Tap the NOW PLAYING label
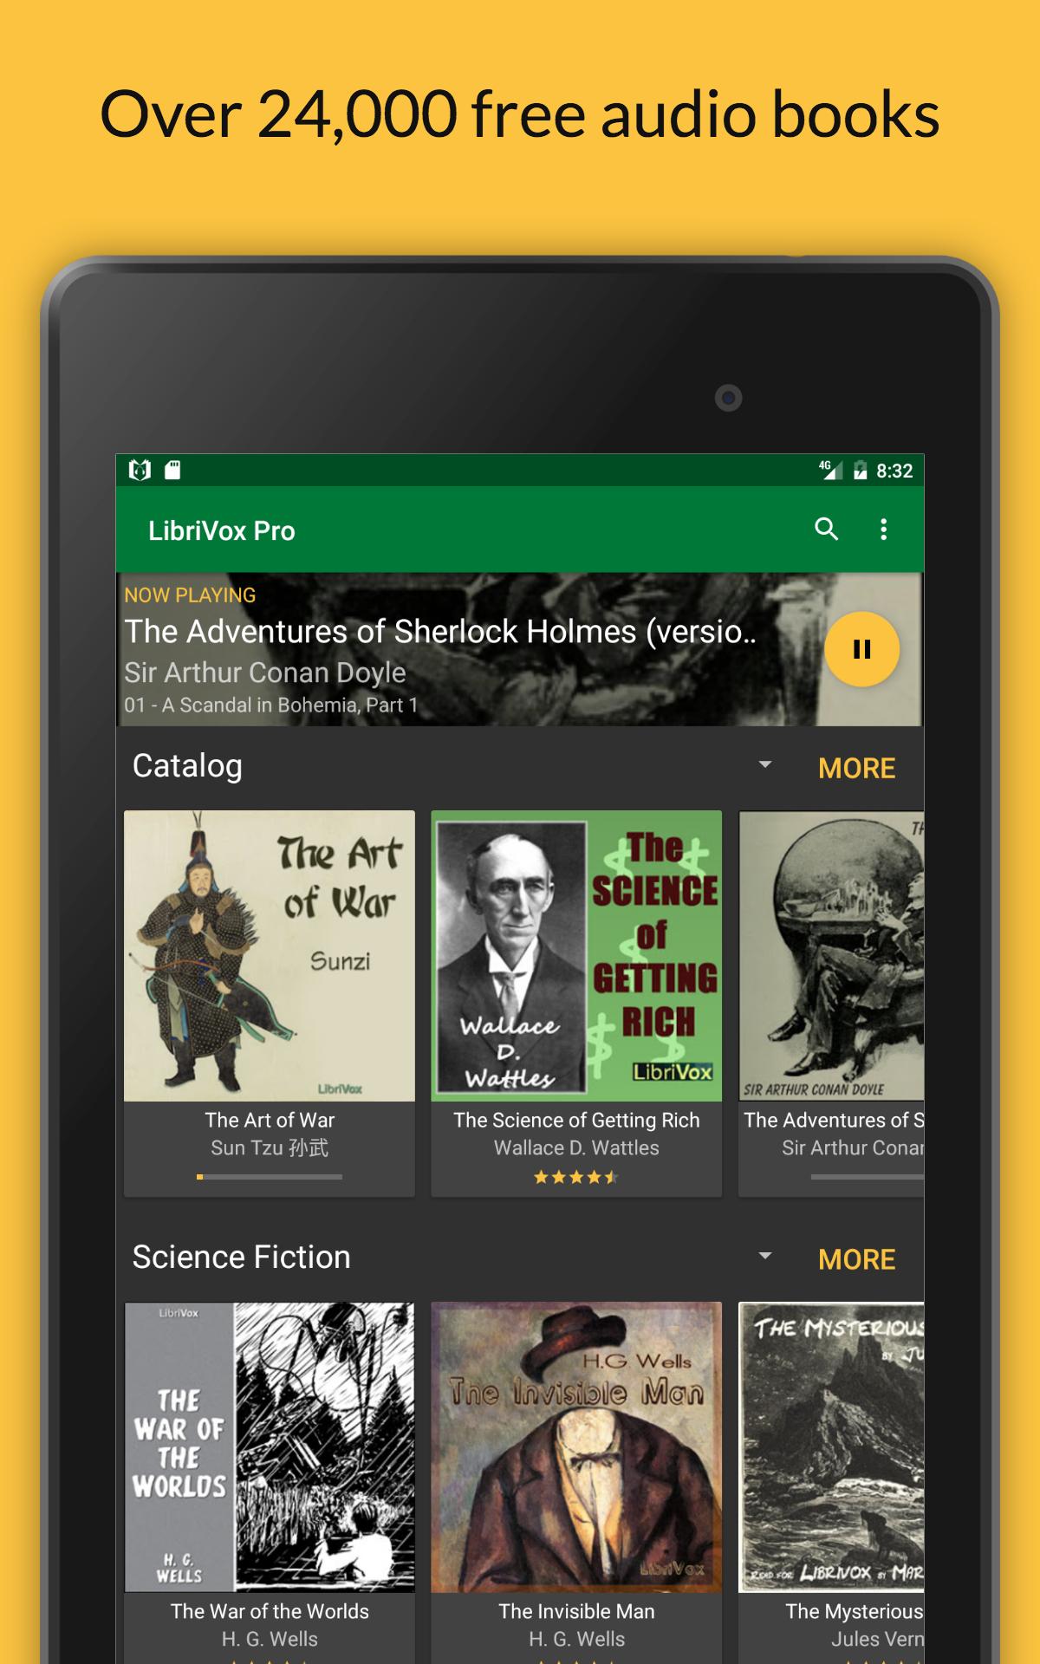This screenshot has width=1040, height=1664. 190,595
